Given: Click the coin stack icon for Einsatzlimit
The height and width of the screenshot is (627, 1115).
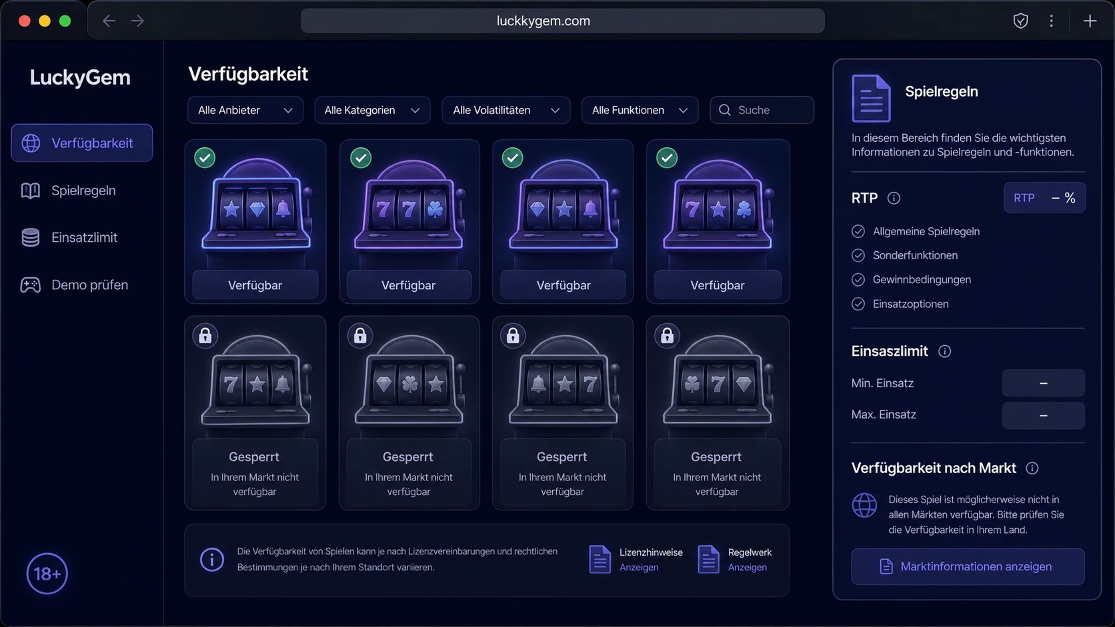Looking at the screenshot, I should click(x=31, y=237).
